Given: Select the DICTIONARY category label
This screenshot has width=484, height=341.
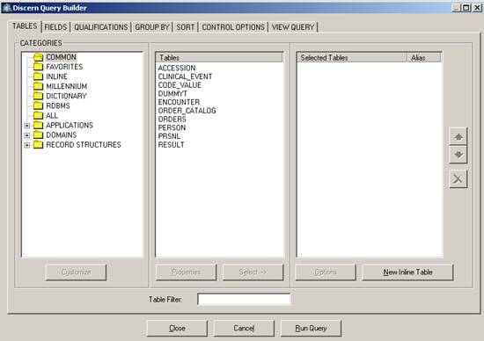Looking at the screenshot, I should pyautogui.click(x=66, y=96).
